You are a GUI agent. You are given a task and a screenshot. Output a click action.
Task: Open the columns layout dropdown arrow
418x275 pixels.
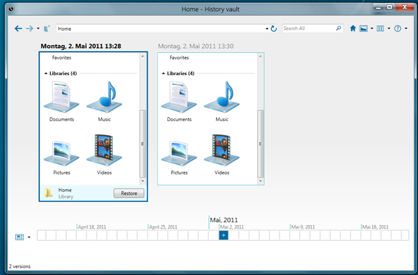pyautogui.click(x=389, y=29)
